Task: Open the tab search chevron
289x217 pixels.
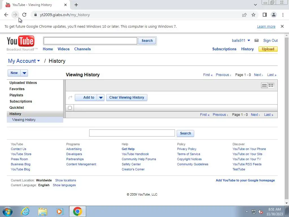Action: pyautogui.click(x=255, y=5)
